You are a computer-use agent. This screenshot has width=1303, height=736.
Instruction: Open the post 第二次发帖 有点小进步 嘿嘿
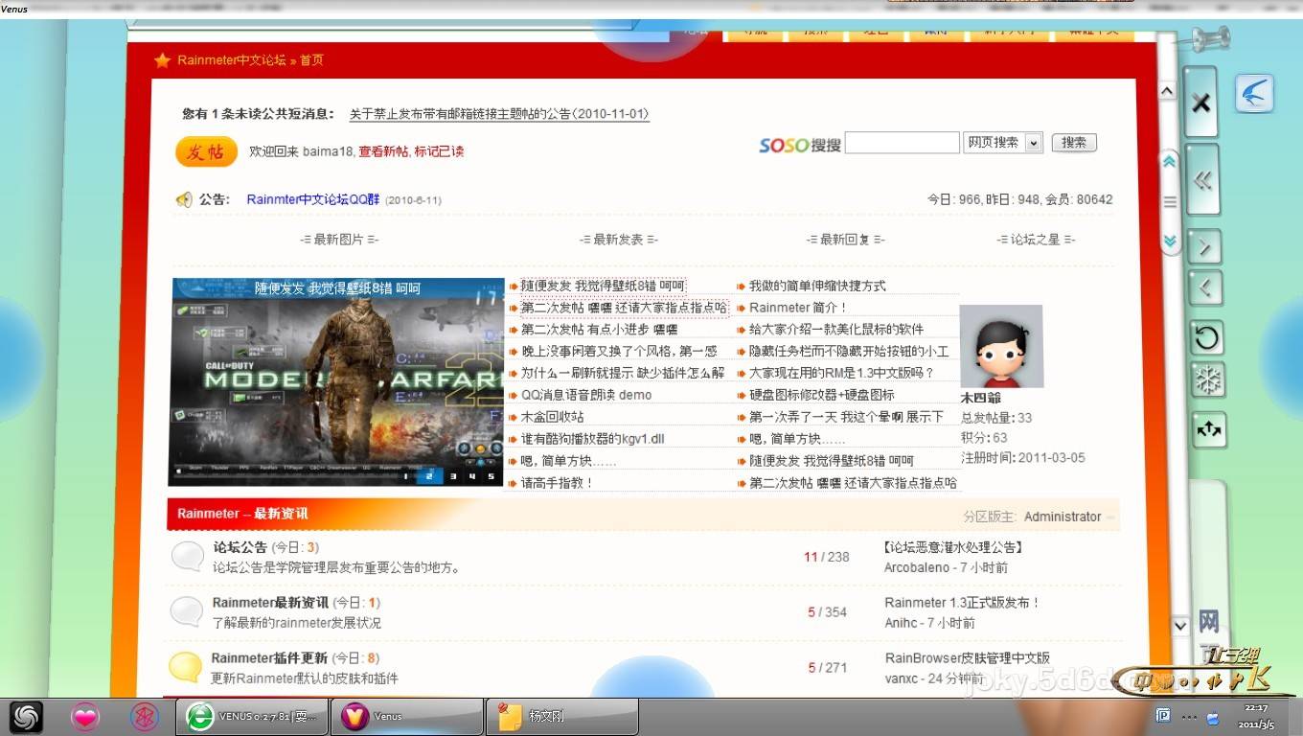coord(599,330)
